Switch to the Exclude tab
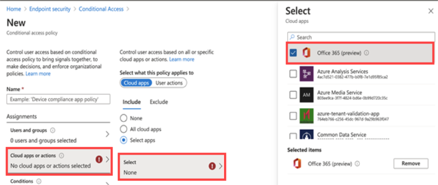This screenshot has width=438, height=185. (159, 102)
